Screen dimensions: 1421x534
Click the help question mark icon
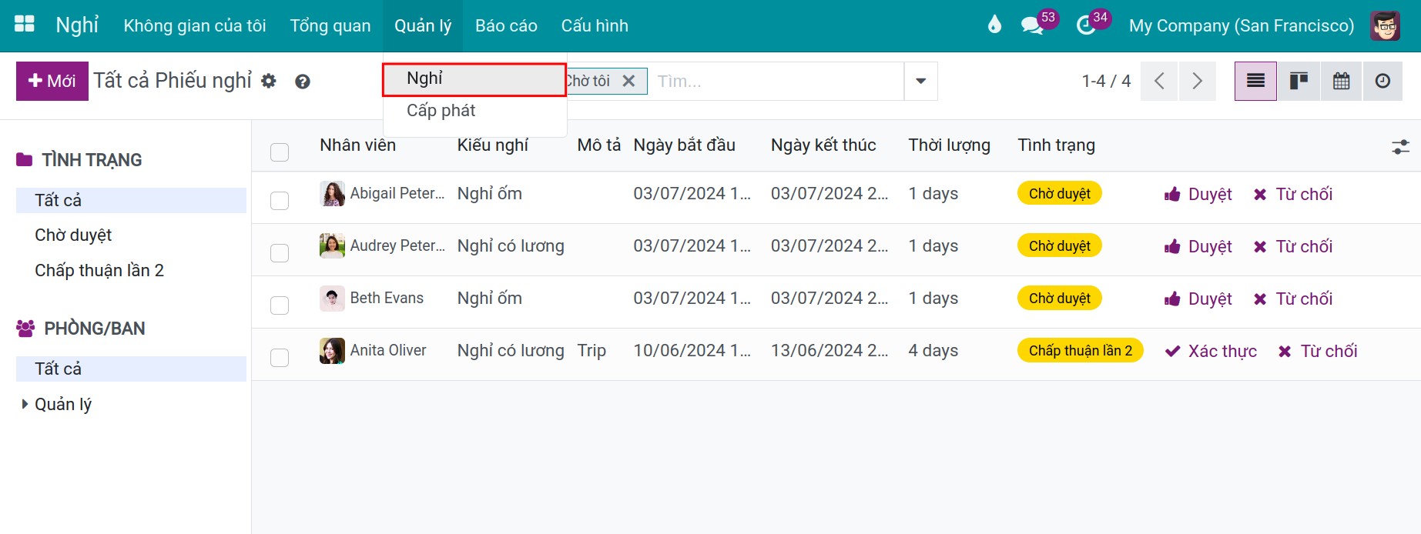pos(303,82)
